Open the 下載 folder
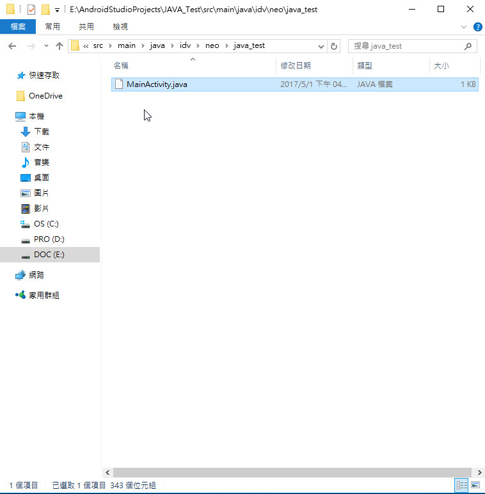The image size is (485, 494). (42, 131)
